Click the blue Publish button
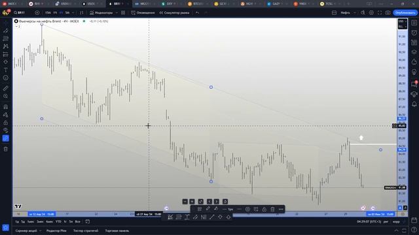This screenshot has width=419, height=235. click(405, 12)
